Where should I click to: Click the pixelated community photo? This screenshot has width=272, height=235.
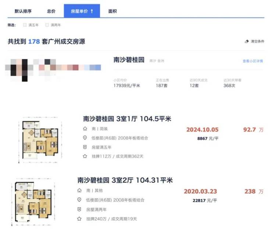[x=53, y=70]
